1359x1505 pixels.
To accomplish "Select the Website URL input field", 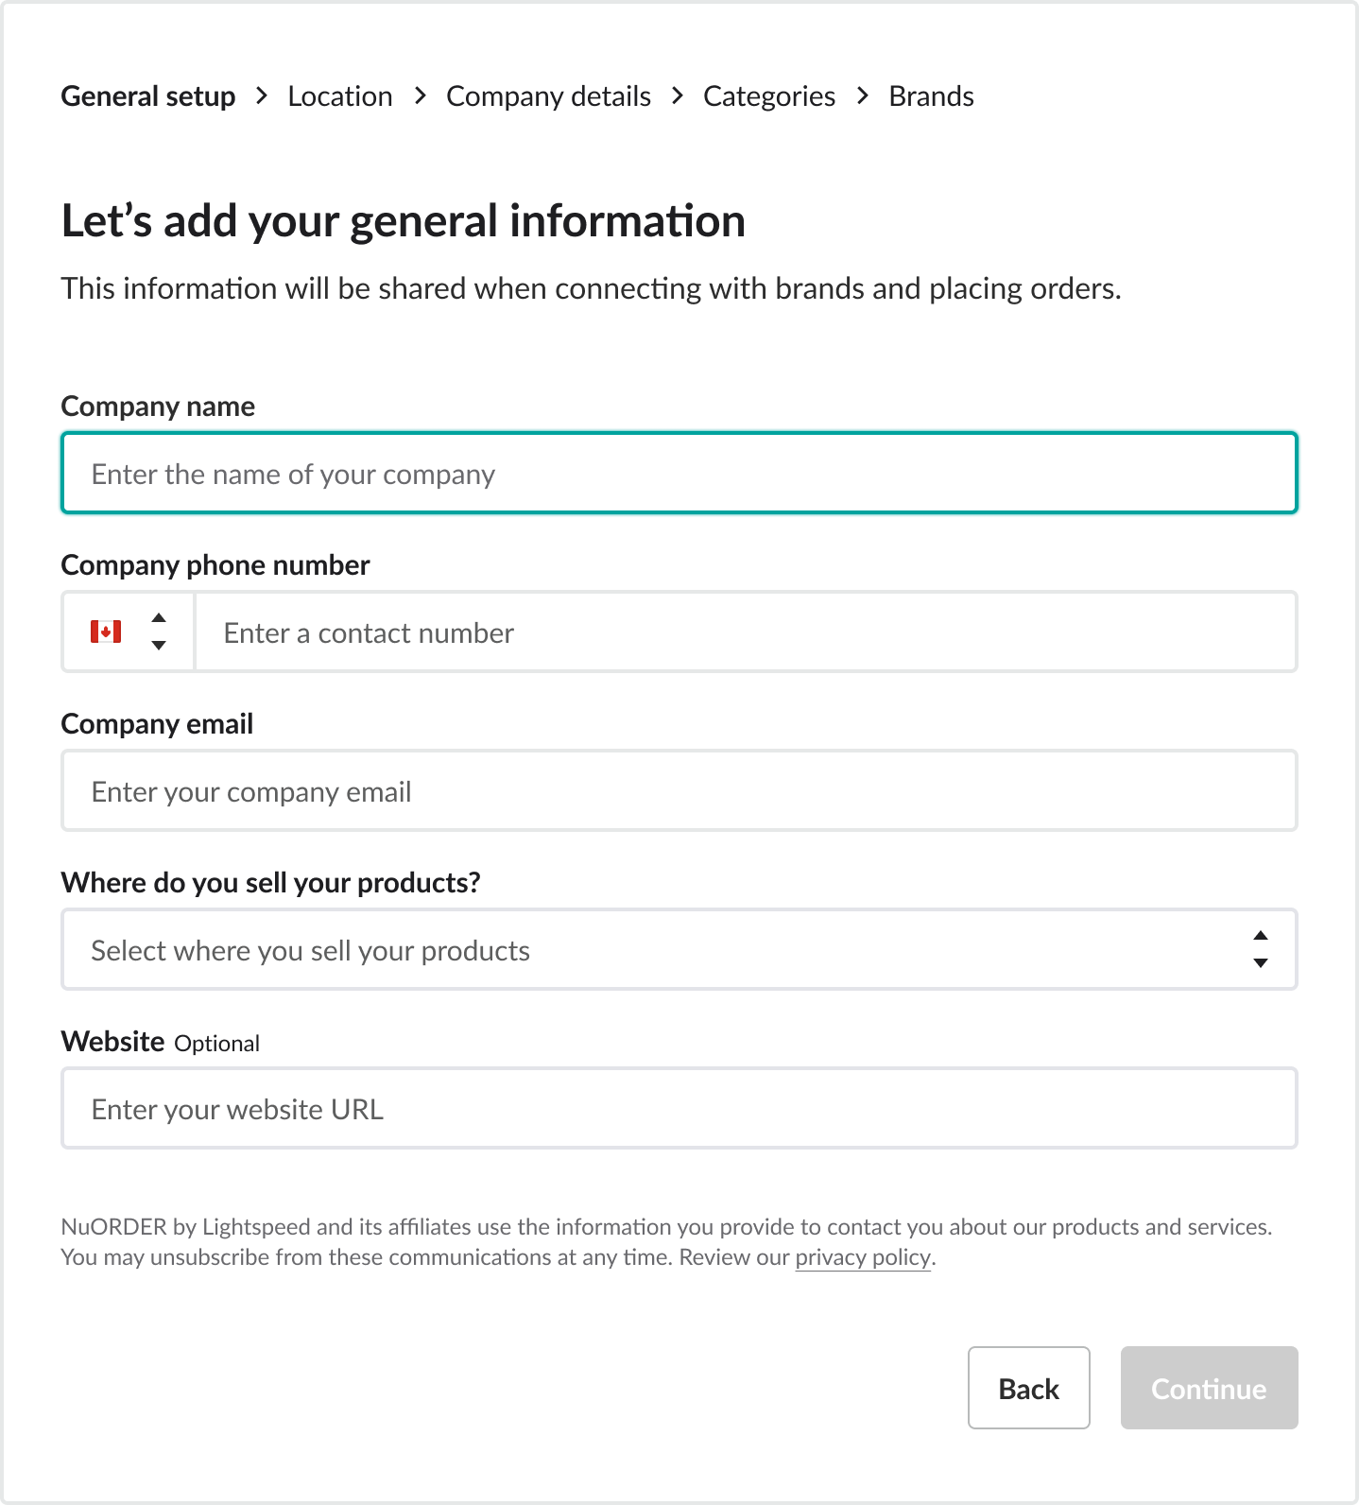I will point(679,1109).
